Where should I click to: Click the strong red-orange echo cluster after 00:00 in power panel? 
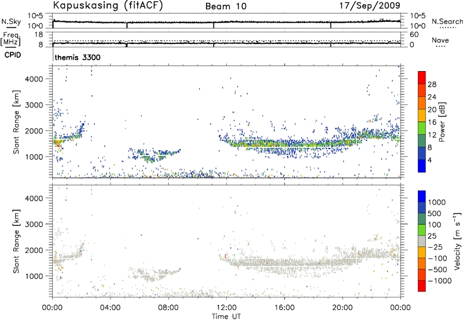pyautogui.click(x=57, y=143)
